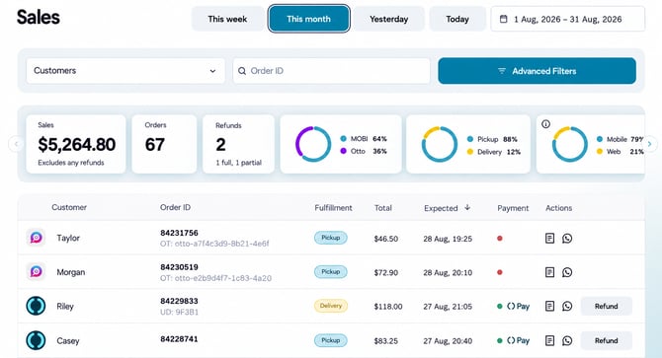Click Pay payment icon for Casey

tap(518, 340)
